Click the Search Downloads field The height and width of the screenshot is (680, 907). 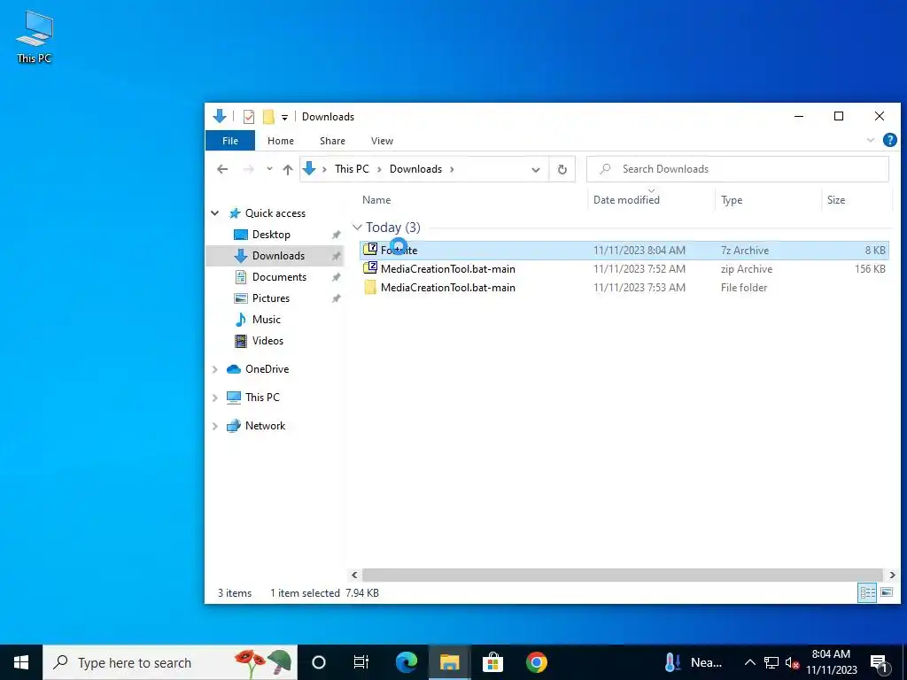(738, 169)
